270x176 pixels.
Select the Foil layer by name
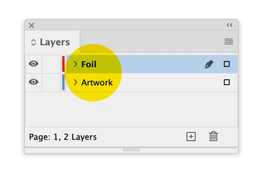click(x=89, y=64)
